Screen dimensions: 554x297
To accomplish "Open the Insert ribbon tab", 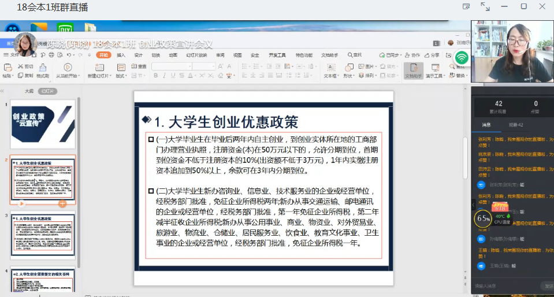I will point(121,55).
